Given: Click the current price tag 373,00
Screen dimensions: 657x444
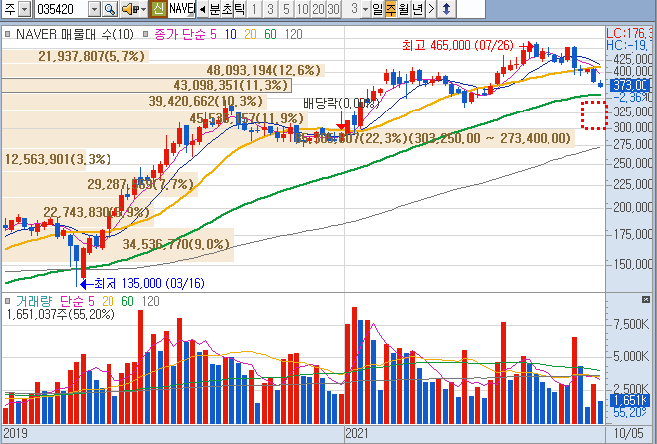Looking at the screenshot, I should pos(631,85).
